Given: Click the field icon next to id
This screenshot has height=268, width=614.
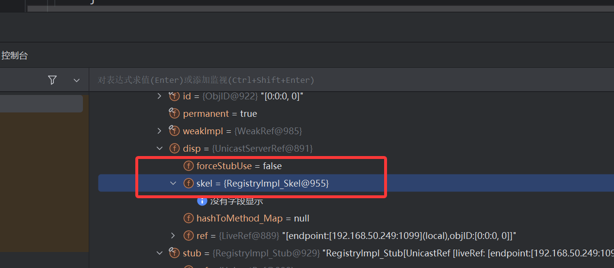Looking at the screenshot, I should [x=174, y=96].
